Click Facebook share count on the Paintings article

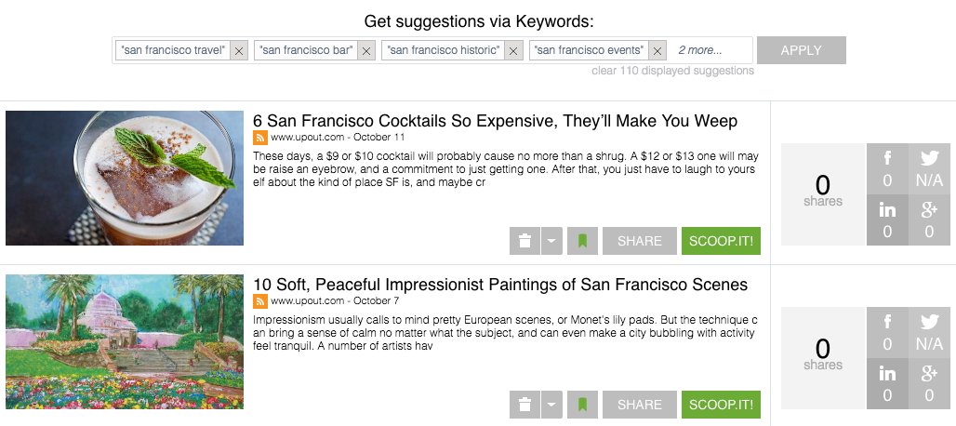887,333
